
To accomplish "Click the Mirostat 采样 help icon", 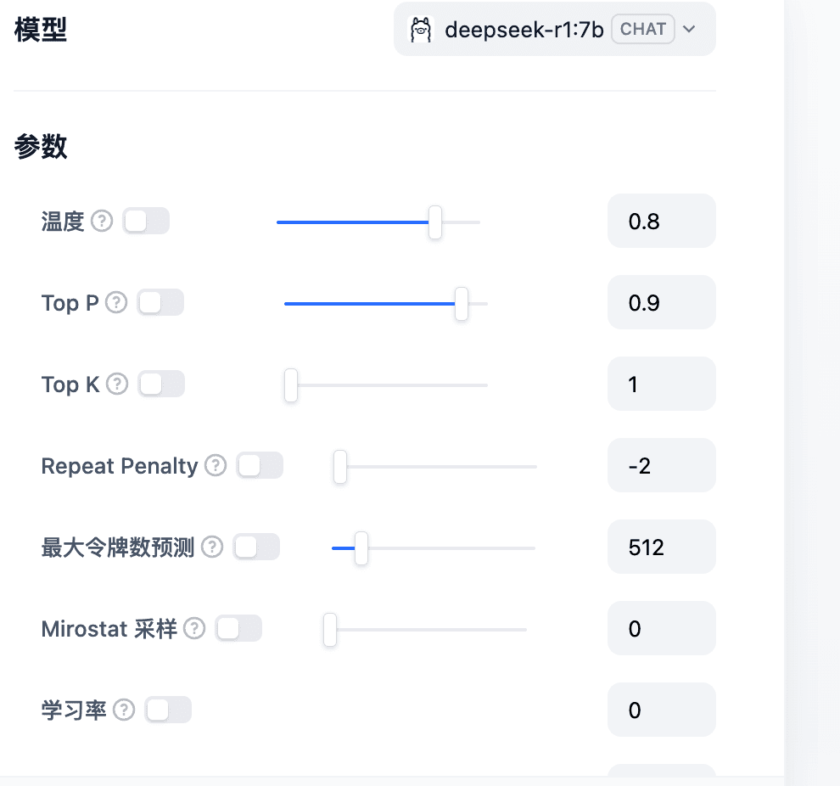I will pos(194,628).
